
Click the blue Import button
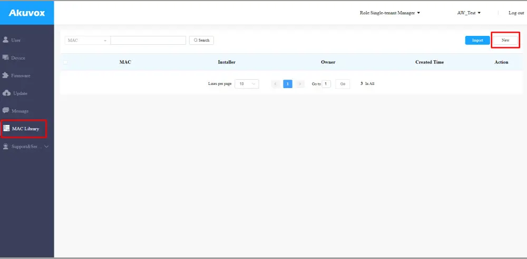pos(477,41)
